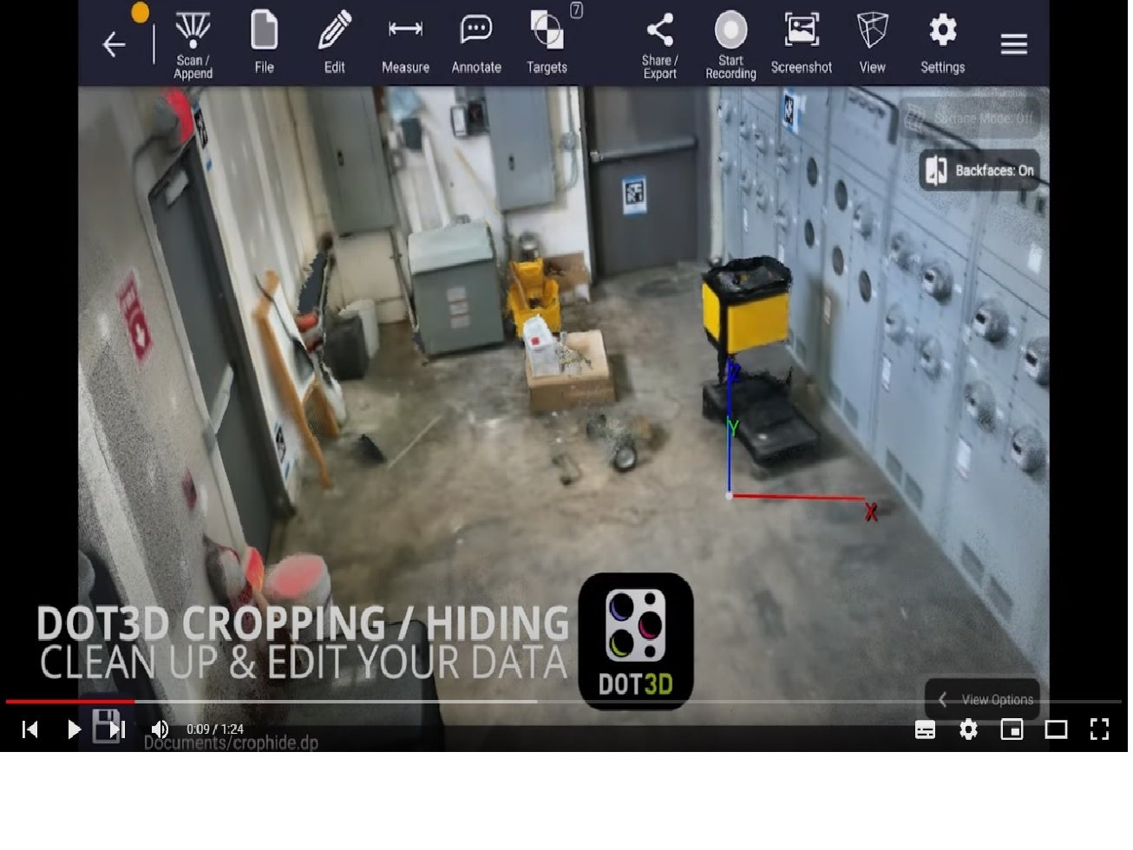This screenshot has height=850, width=1133.
Task: Skip to the next video
Action: pos(118,729)
